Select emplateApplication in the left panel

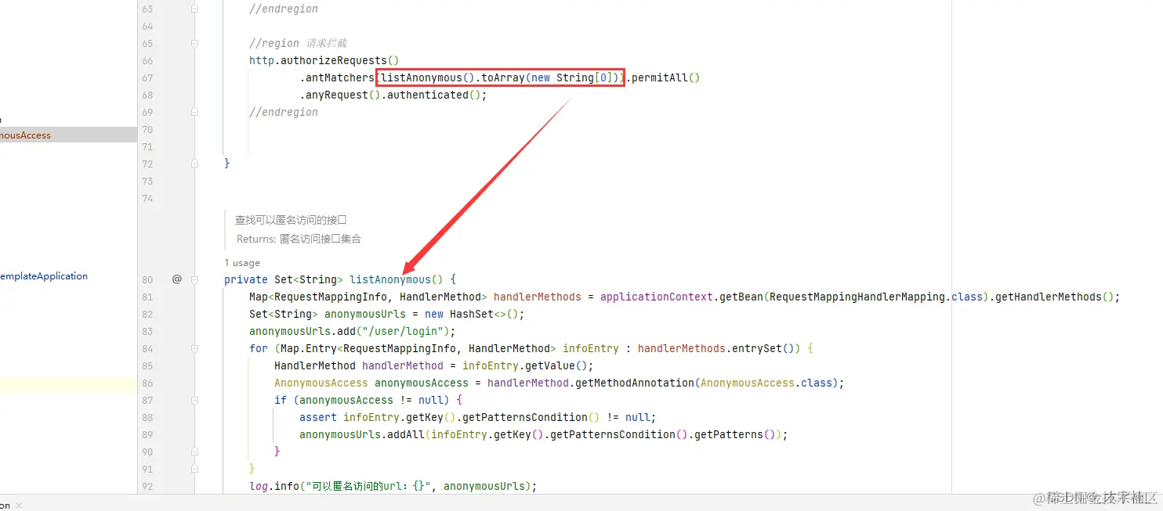[44, 276]
